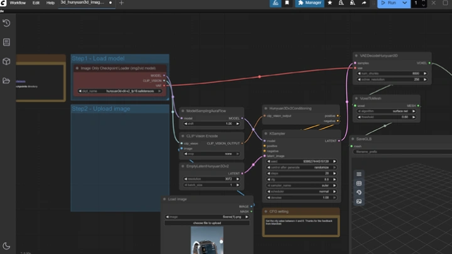This screenshot has height=254, width=452.
Task: Click the first icon right of star
Action: pyautogui.click(x=342, y=3)
